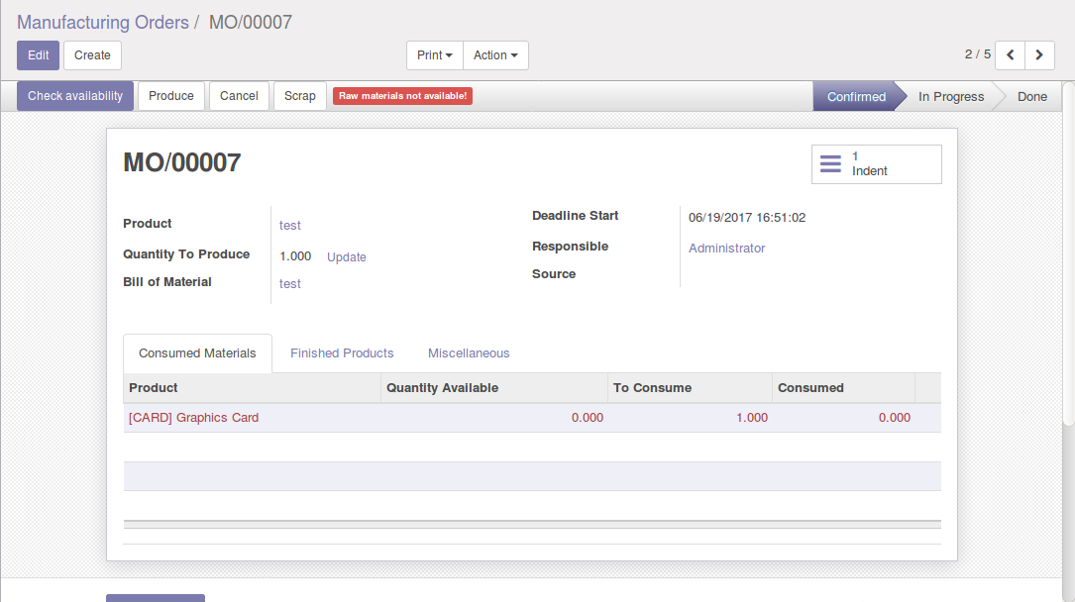The width and height of the screenshot is (1075, 602).
Task: Select the In Progress status stage
Action: pyautogui.click(x=951, y=97)
